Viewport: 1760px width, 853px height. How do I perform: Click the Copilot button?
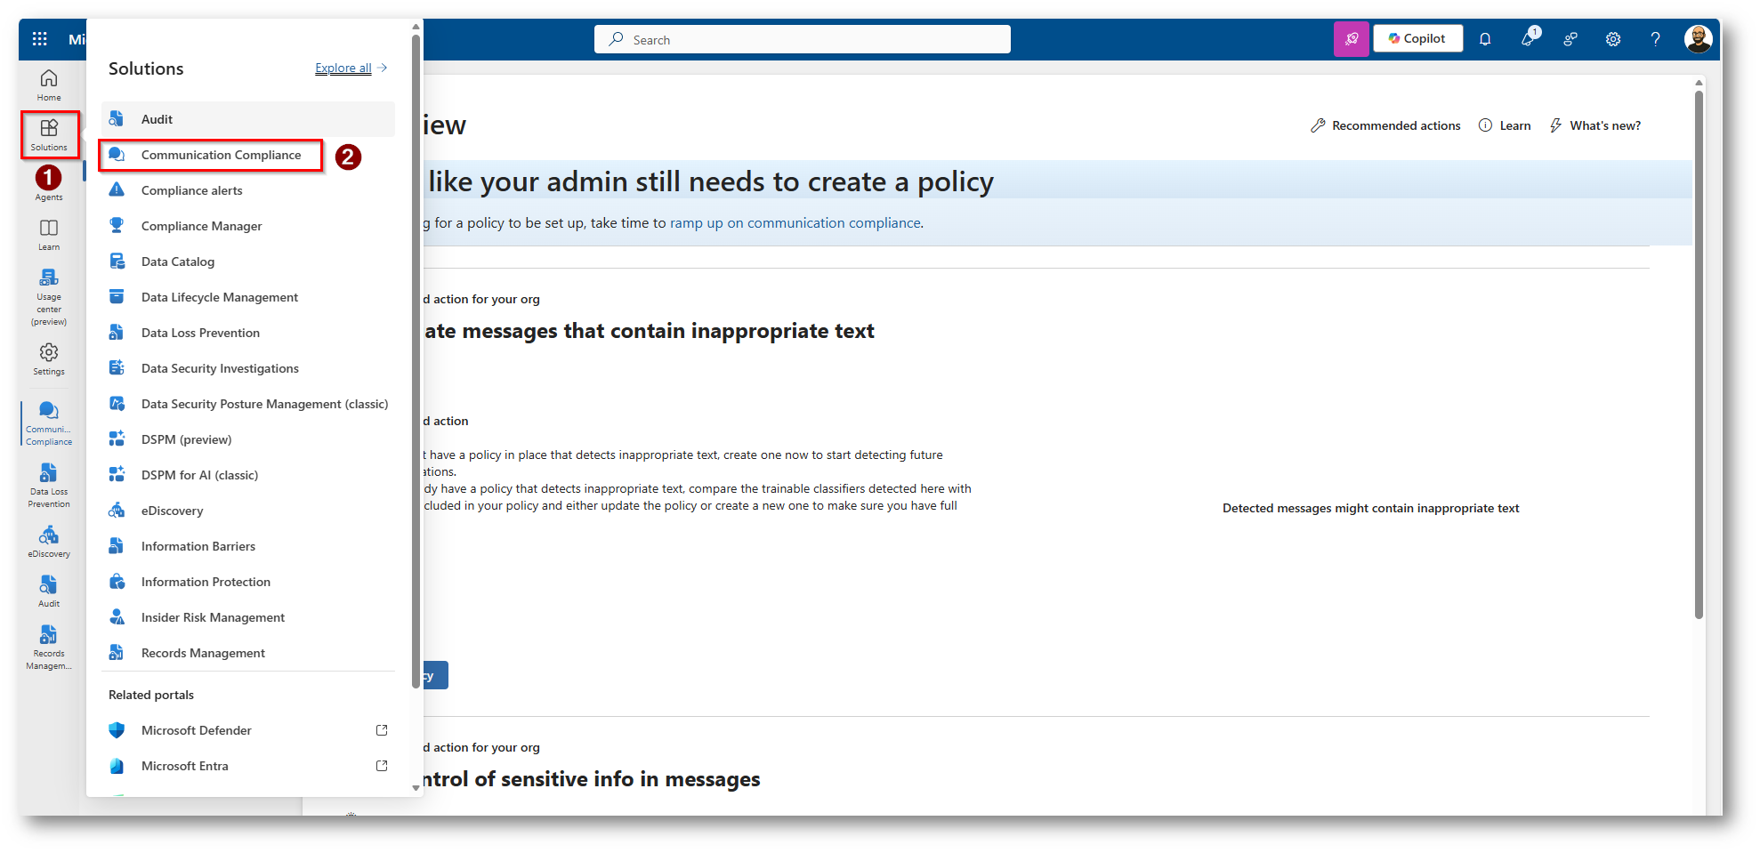tap(1417, 39)
